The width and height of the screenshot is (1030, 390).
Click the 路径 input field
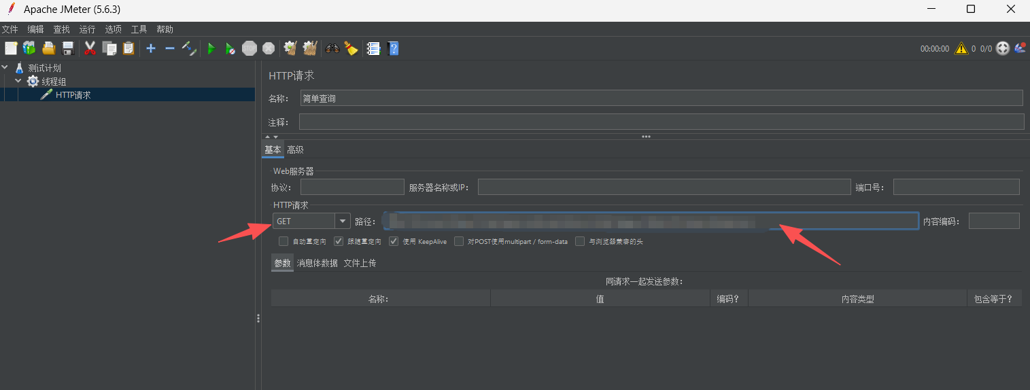[650, 221]
